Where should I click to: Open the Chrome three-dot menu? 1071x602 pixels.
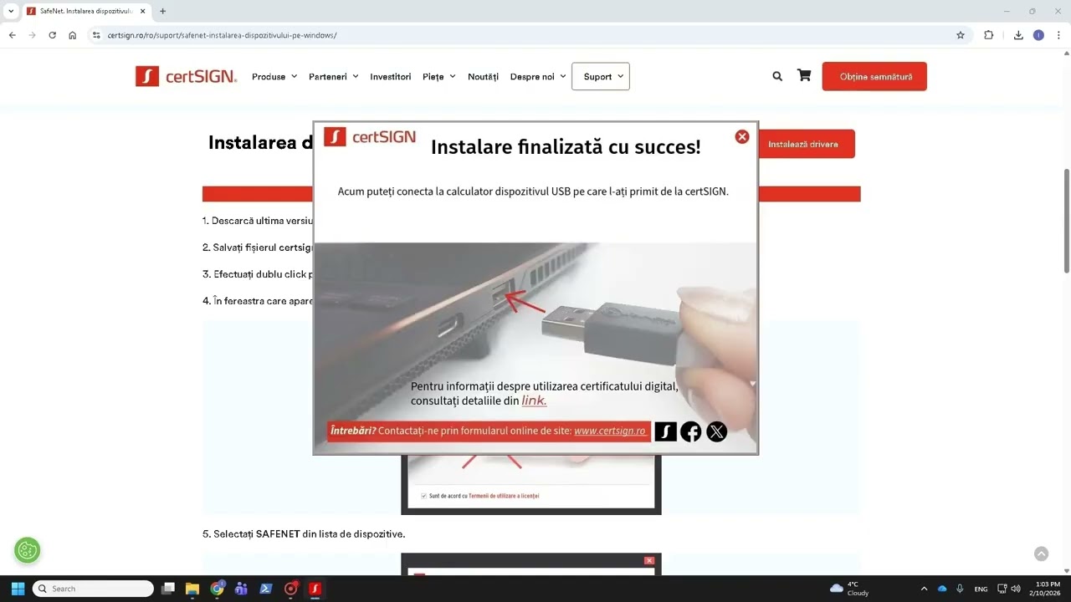point(1059,35)
